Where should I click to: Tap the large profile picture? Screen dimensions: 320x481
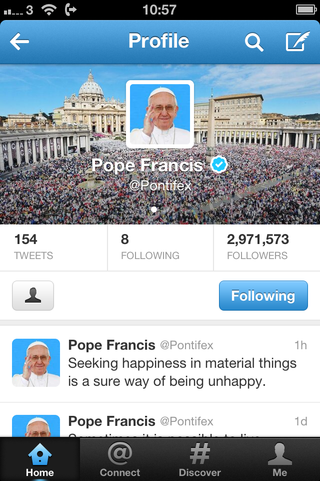(160, 114)
